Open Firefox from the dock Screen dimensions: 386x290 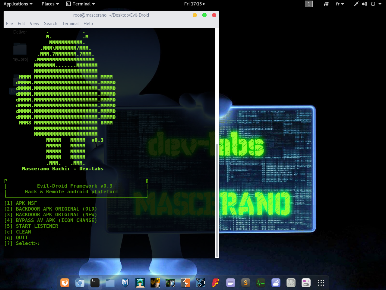pos(65,283)
